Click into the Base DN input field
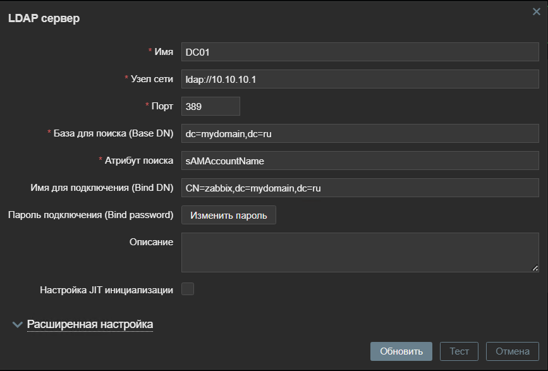Viewport: 548px width, 371px height. point(359,133)
